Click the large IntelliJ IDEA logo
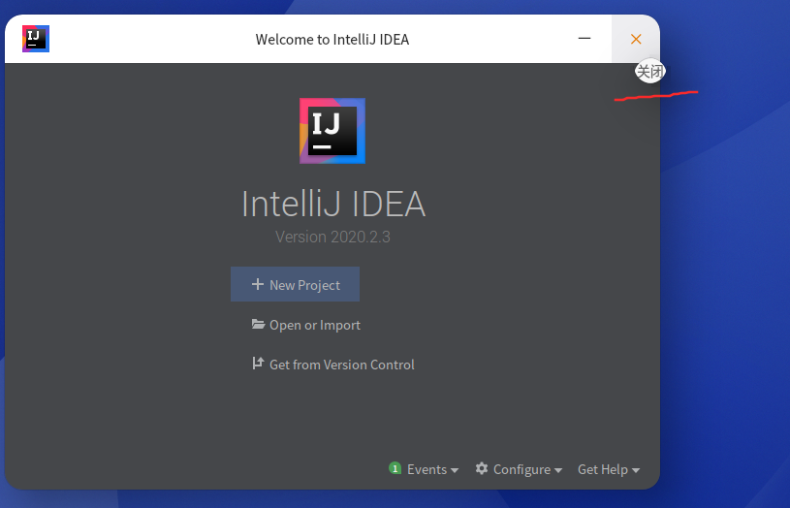This screenshot has width=790, height=508. click(332, 131)
